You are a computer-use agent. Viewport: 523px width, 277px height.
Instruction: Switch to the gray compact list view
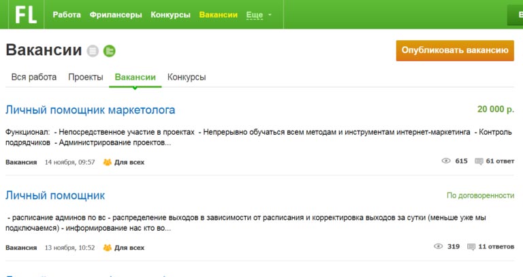coord(93,50)
